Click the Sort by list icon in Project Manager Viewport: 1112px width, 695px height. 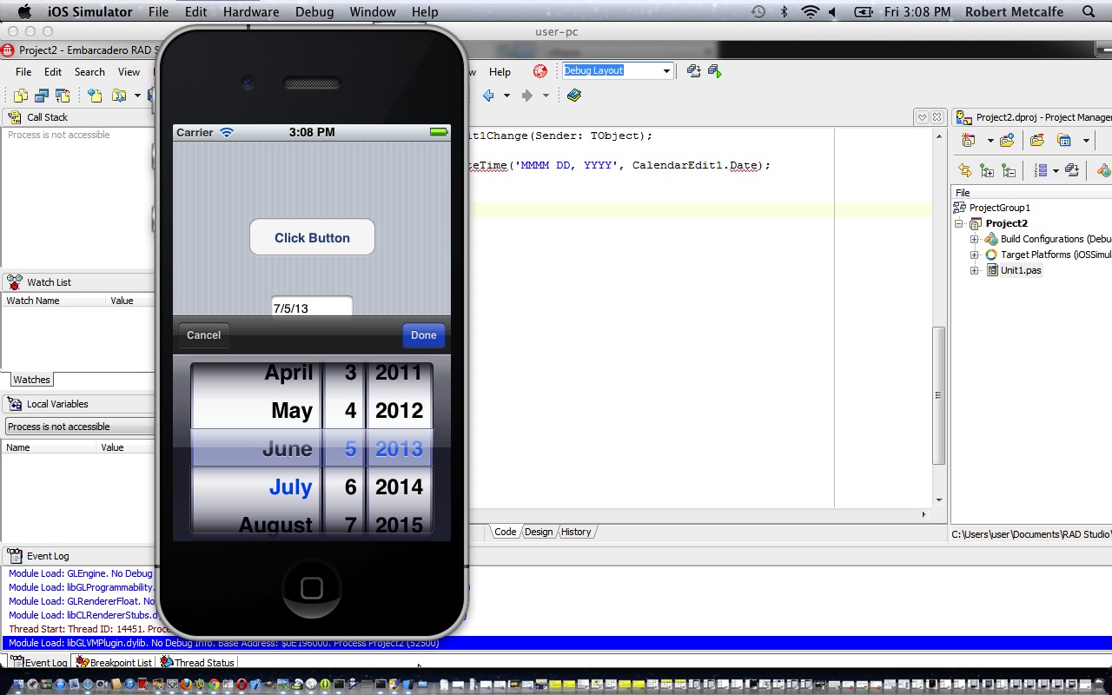[1041, 170]
